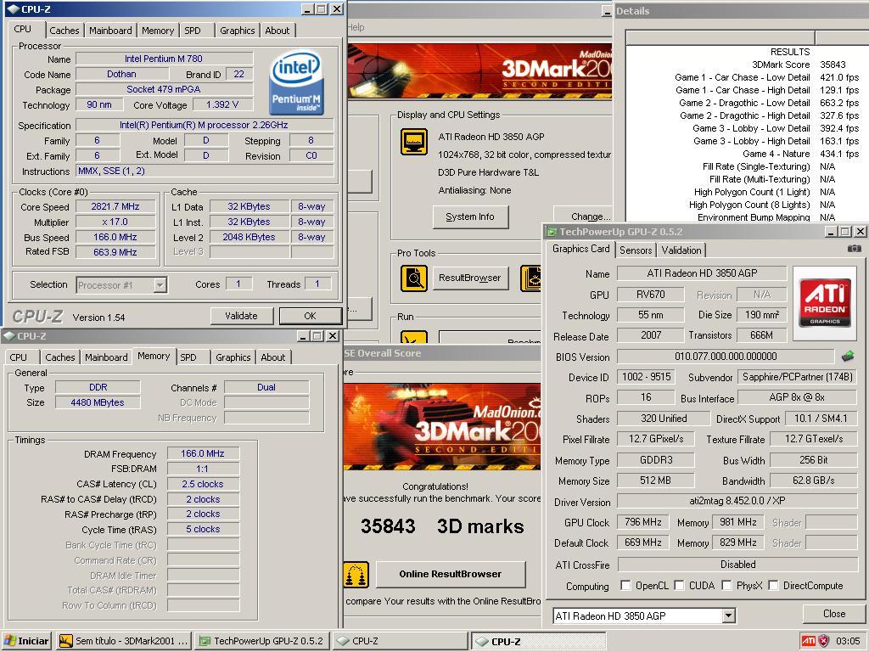Click the monitor icon in Display and CPU Settings

(x=414, y=142)
